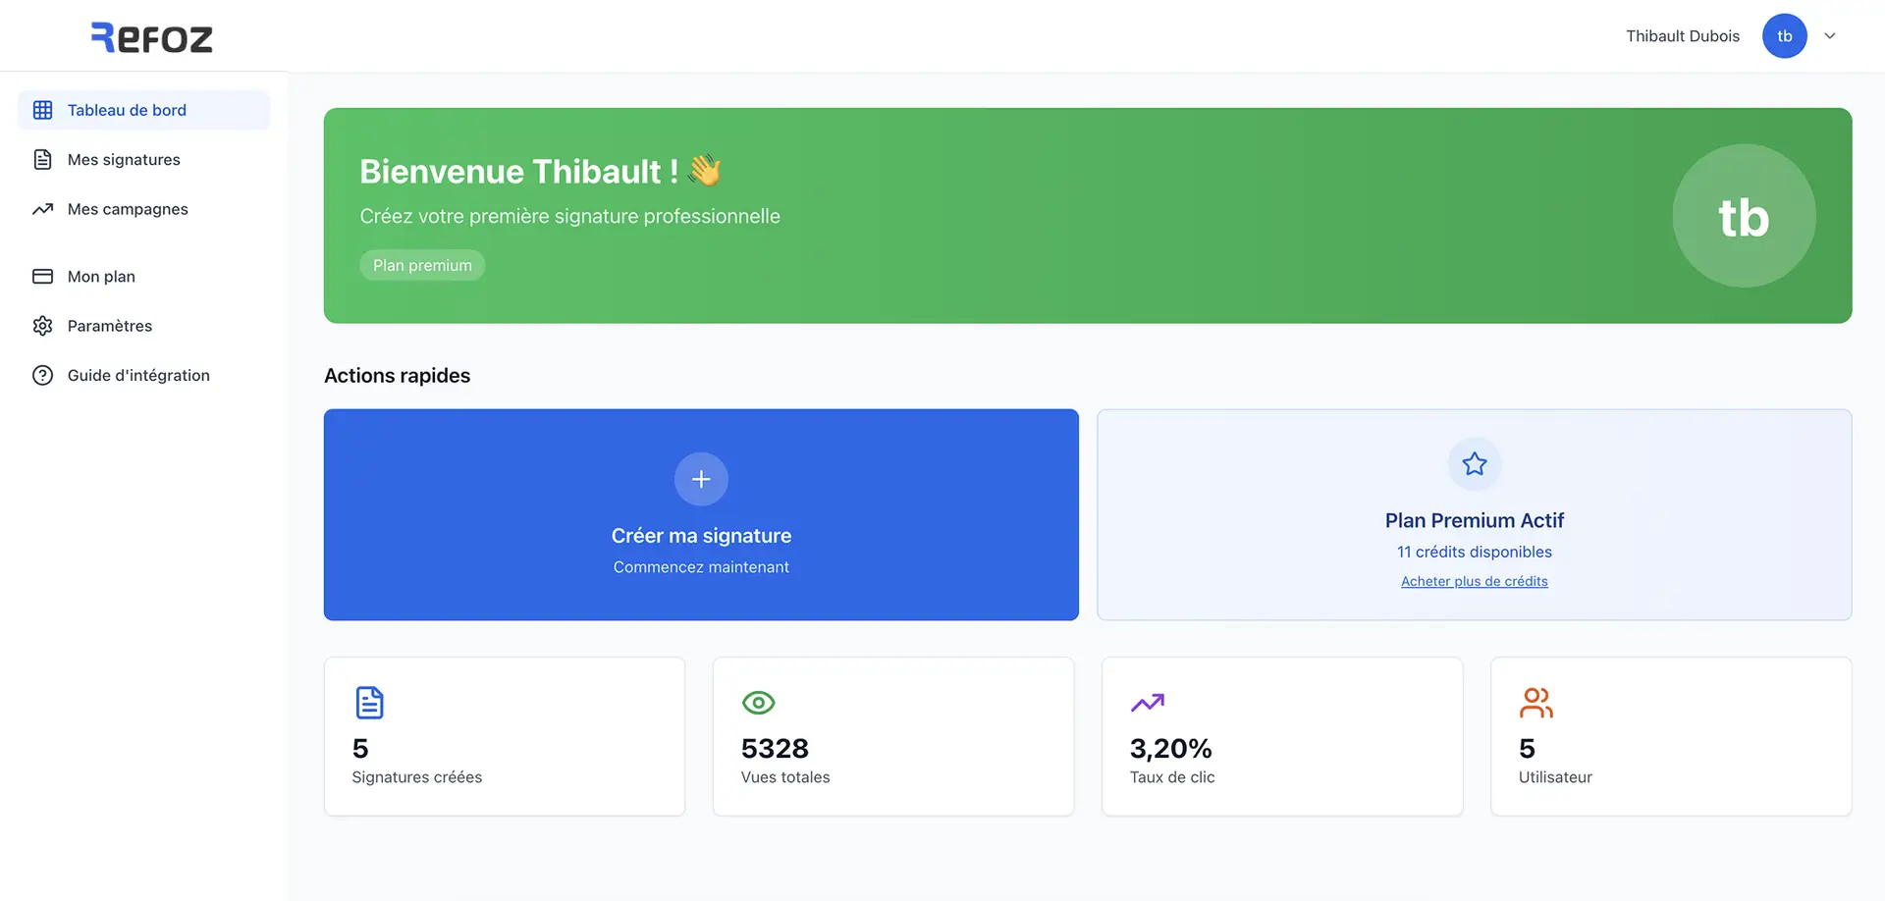Click the Mon plan credit card icon
The width and height of the screenshot is (1885, 901).
point(42,277)
